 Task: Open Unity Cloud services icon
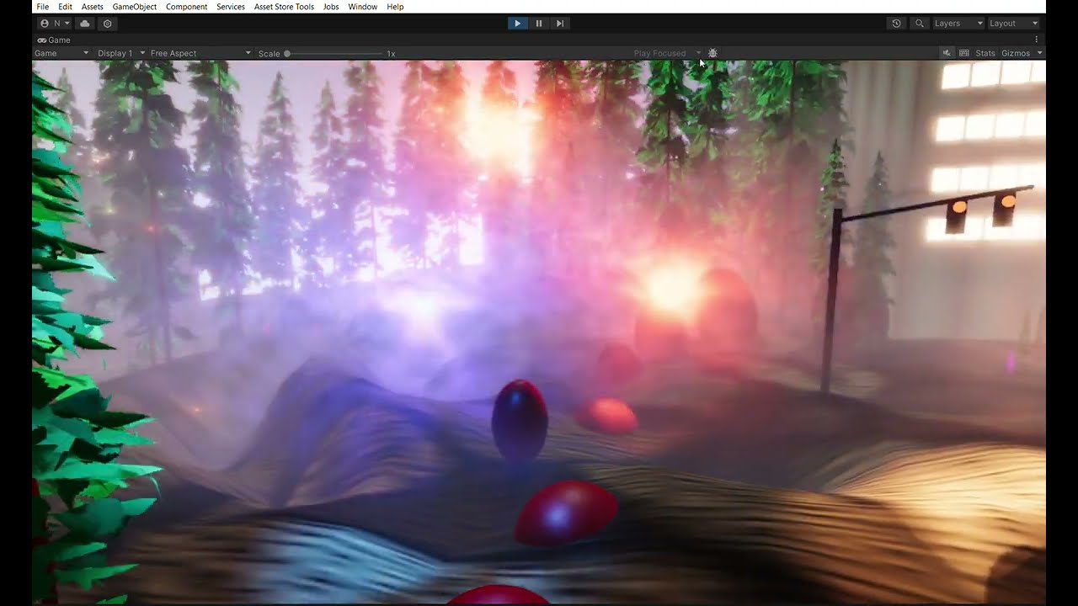85,24
